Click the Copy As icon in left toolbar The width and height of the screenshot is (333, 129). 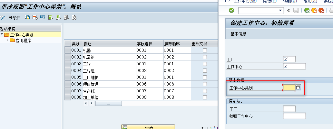point(27,17)
